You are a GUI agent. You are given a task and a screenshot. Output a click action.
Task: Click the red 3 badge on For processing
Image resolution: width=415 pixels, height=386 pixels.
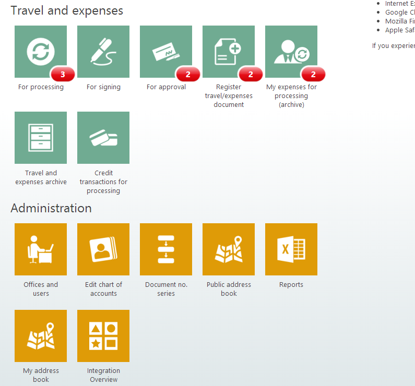coord(63,74)
